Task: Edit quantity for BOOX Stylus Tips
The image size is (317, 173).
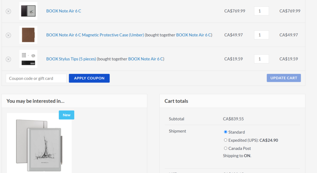Action: click(261, 59)
